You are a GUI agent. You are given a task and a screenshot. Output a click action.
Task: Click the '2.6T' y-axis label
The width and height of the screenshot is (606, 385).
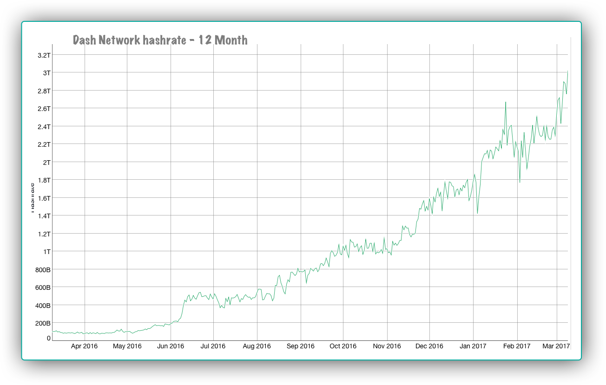click(44, 109)
